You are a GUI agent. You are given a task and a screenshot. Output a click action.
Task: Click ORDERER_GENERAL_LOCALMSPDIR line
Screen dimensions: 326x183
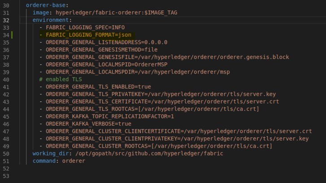[x=138, y=72]
